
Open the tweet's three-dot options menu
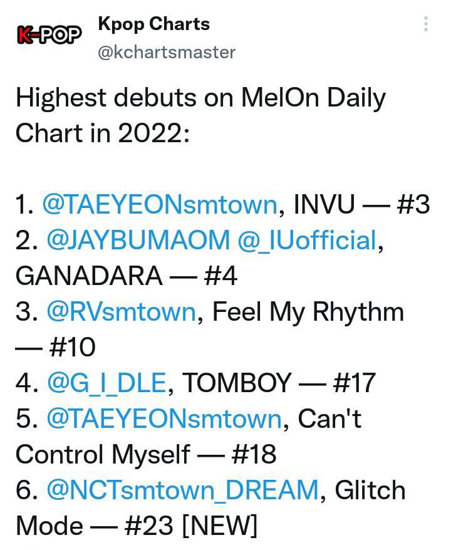[425, 24]
